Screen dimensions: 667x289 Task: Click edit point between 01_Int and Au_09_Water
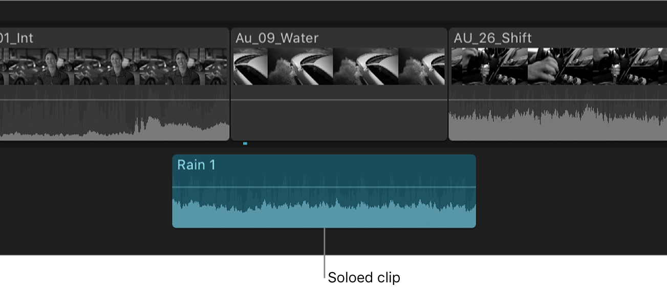(x=230, y=85)
